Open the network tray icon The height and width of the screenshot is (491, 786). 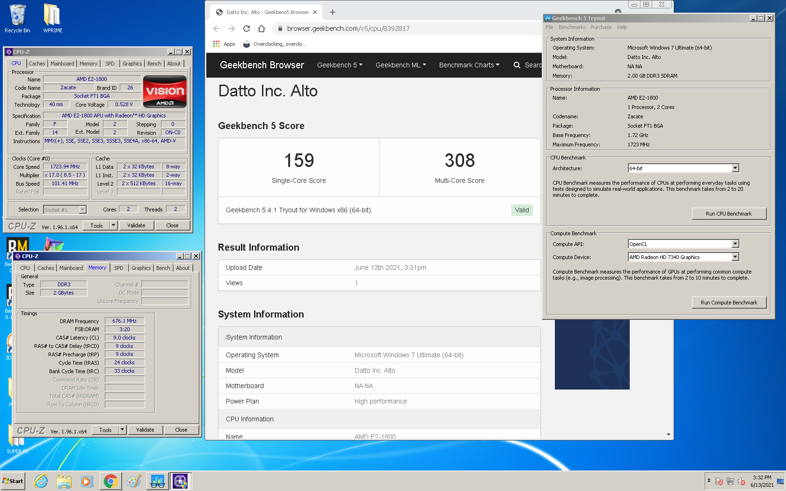pos(730,481)
